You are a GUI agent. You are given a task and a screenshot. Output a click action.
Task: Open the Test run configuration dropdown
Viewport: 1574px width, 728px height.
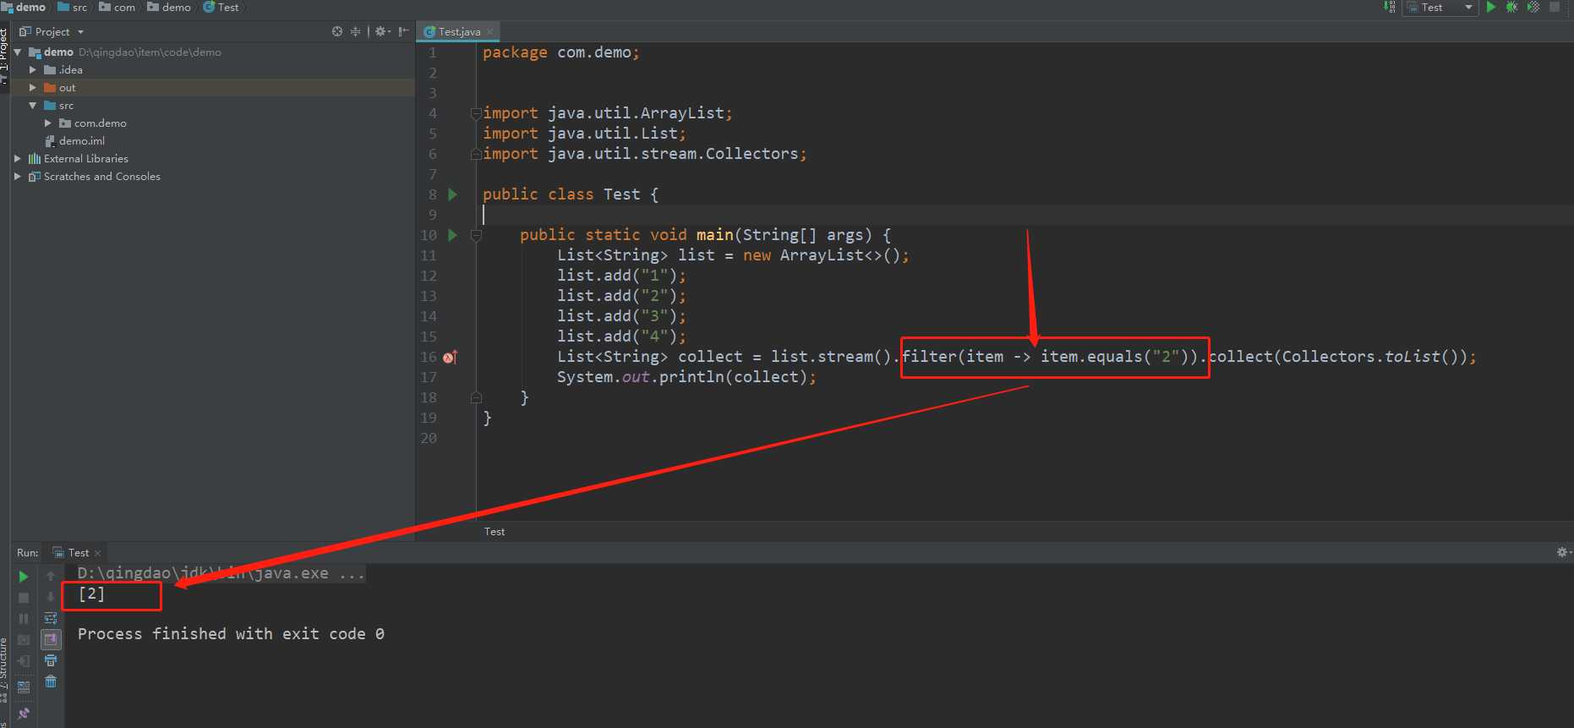click(x=1440, y=7)
